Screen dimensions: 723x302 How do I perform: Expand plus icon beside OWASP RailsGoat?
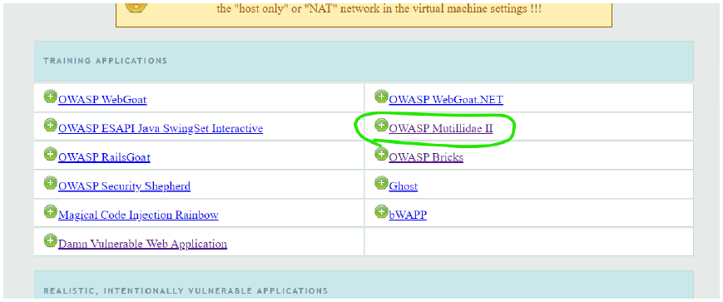pos(50,155)
